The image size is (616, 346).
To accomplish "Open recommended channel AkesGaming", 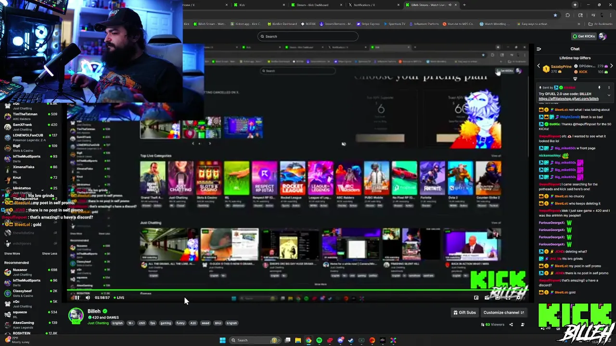I will [x=31, y=324].
